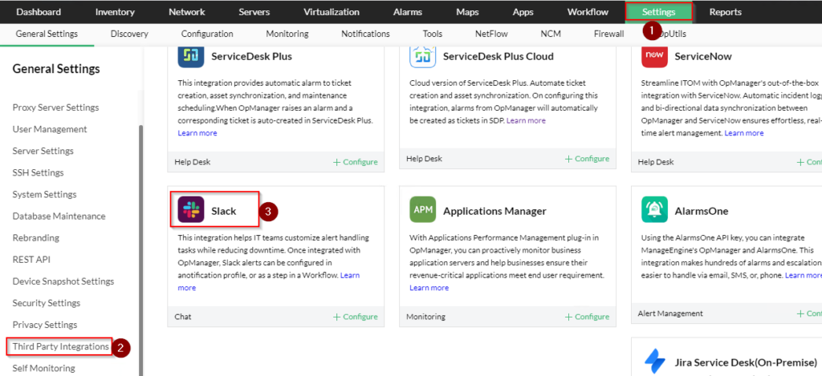This screenshot has height=376, width=822.
Task: Click the AlarmsOne bell icon
Action: pyautogui.click(x=654, y=211)
